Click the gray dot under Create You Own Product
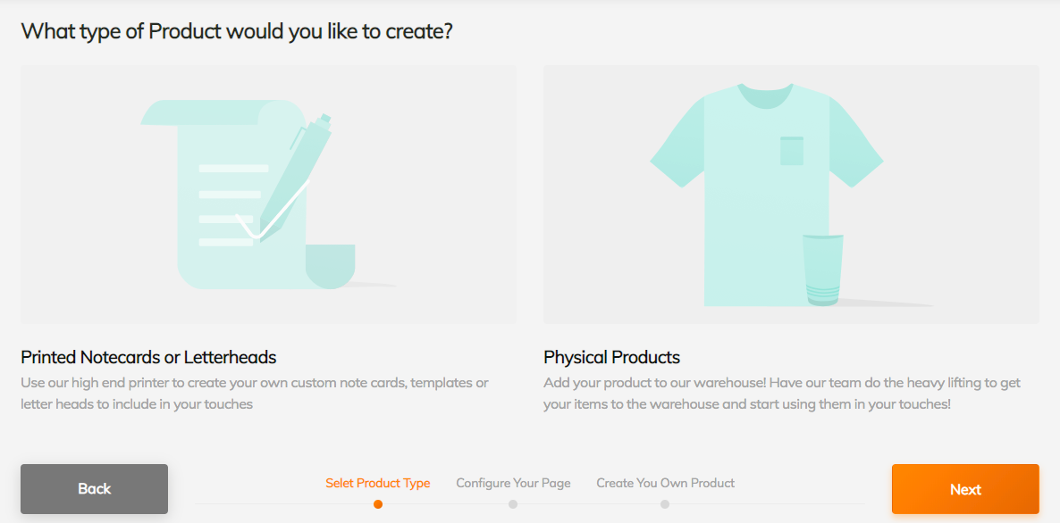 pos(665,504)
